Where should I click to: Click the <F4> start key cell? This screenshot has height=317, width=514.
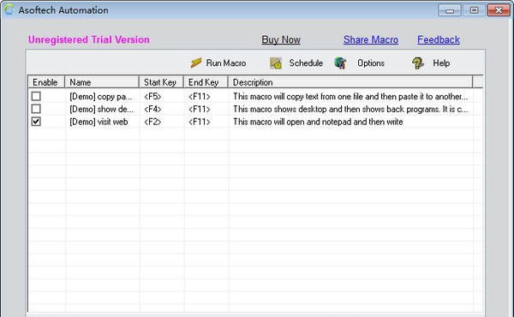pyautogui.click(x=152, y=109)
